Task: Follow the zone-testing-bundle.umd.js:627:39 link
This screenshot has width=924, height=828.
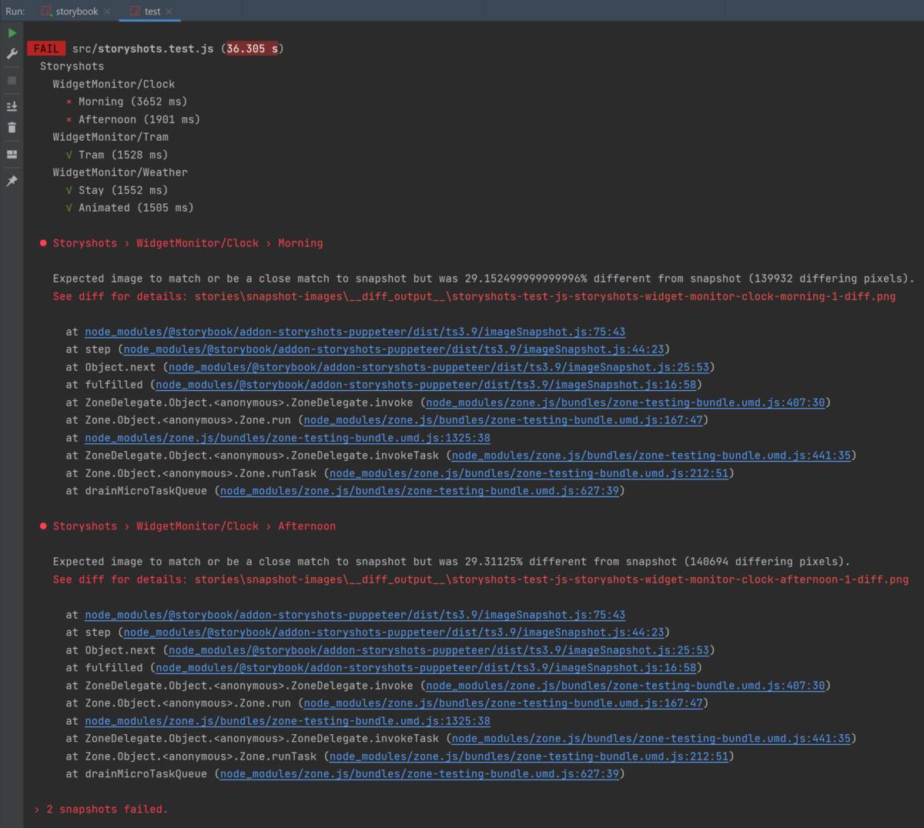Action: (419, 490)
